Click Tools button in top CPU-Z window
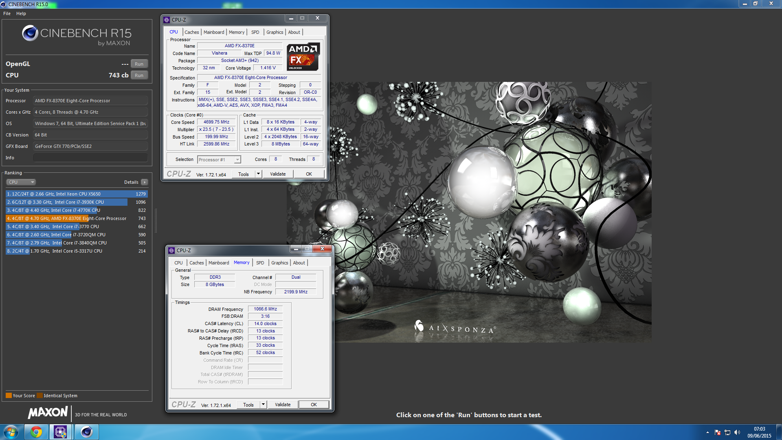Screen dimensions: 782x440 coord(244,174)
